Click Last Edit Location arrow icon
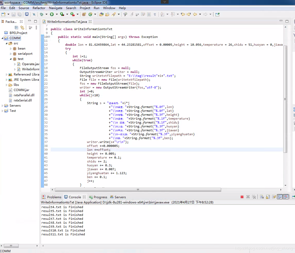The height and width of the screenshot is (253, 295). click(x=183, y=14)
